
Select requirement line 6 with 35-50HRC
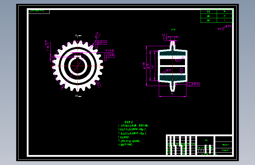click(x=126, y=144)
